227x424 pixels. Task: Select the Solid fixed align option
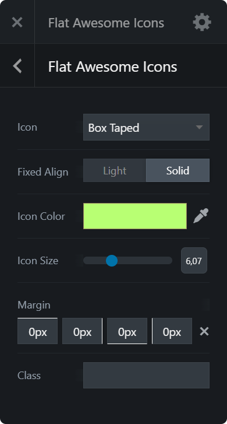pyautogui.click(x=178, y=170)
